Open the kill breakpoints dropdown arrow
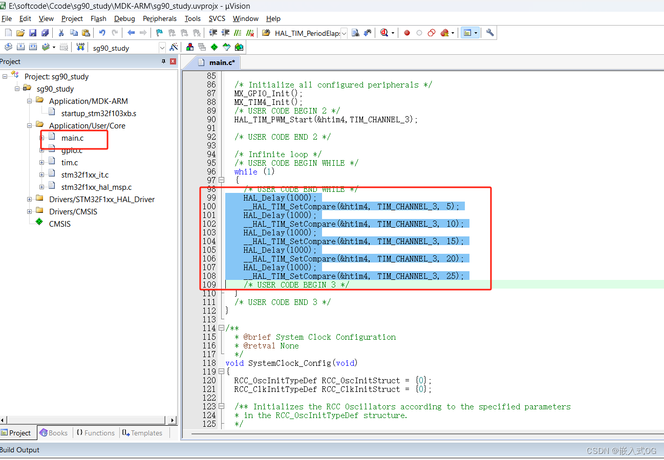664x460 pixels. coord(453,33)
